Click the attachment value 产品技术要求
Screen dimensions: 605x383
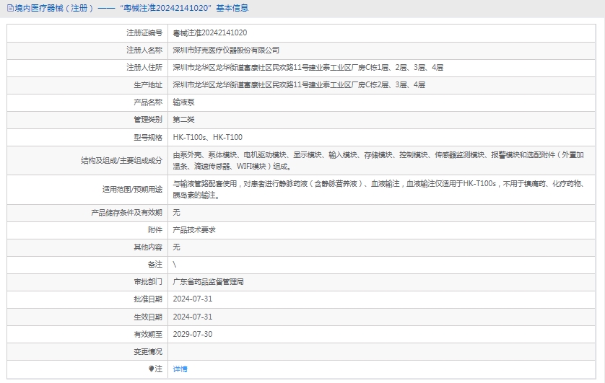coord(194,230)
